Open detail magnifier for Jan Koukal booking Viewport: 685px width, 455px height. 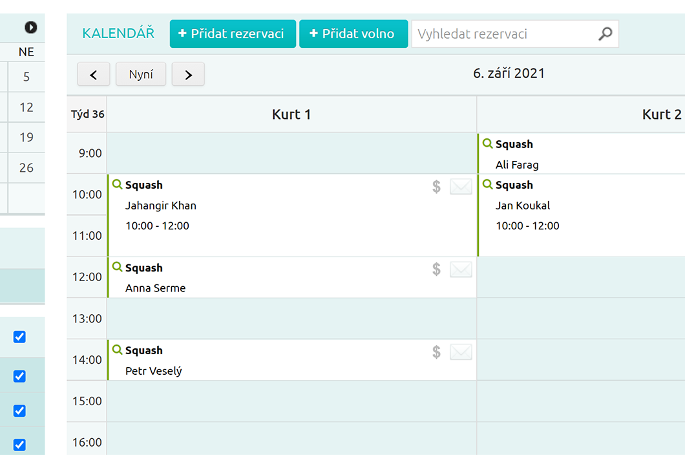click(x=487, y=185)
